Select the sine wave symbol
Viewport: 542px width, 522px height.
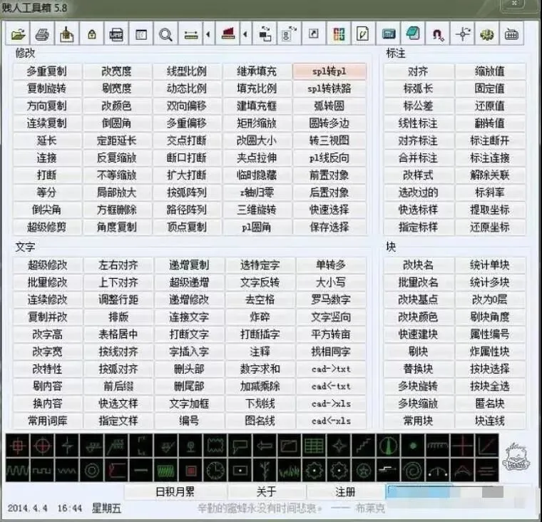click(18, 470)
